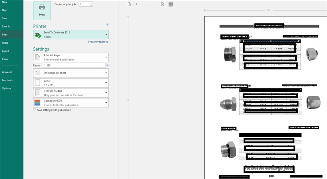
Task: Click the Composite RGB color icon
Action: click(x=37, y=103)
